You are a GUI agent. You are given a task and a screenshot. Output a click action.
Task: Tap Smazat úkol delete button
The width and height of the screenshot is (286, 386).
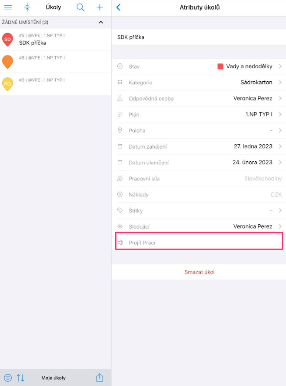coord(200,272)
